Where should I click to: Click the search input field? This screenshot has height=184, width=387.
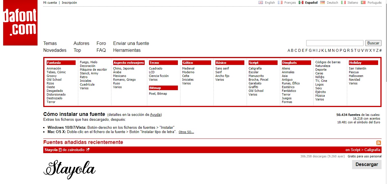[x=335, y=43]
